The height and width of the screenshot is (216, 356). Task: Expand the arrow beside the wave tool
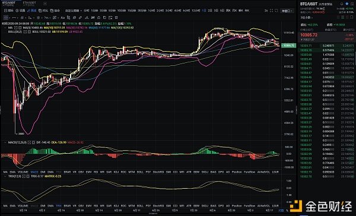[x=50, y=18]
